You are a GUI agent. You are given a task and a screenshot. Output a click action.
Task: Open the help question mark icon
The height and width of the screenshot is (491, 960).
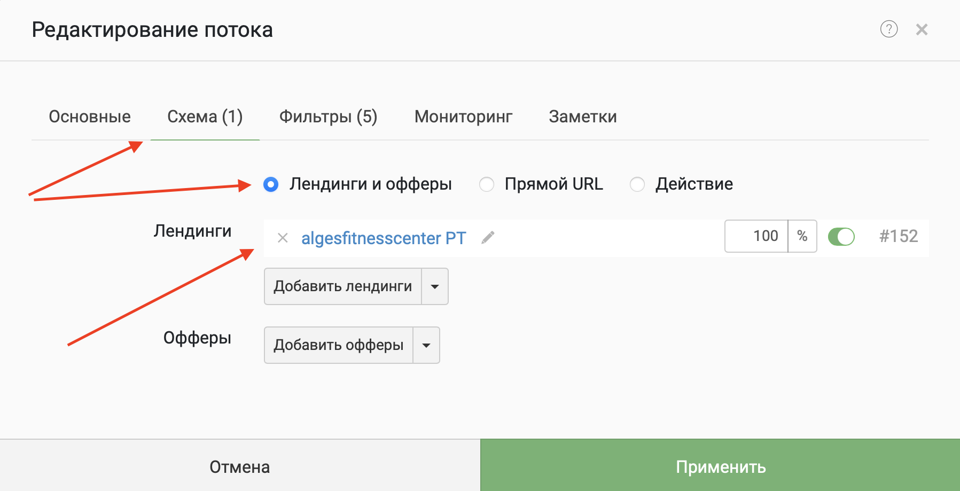pos(888,29)
